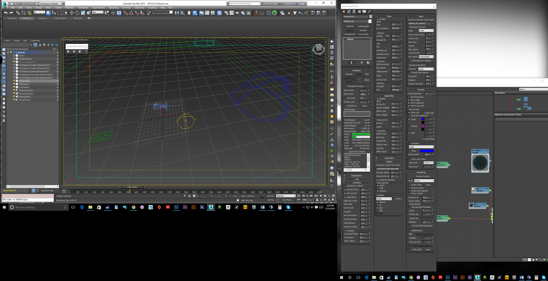Click the Windows Start button

point(4,207)
